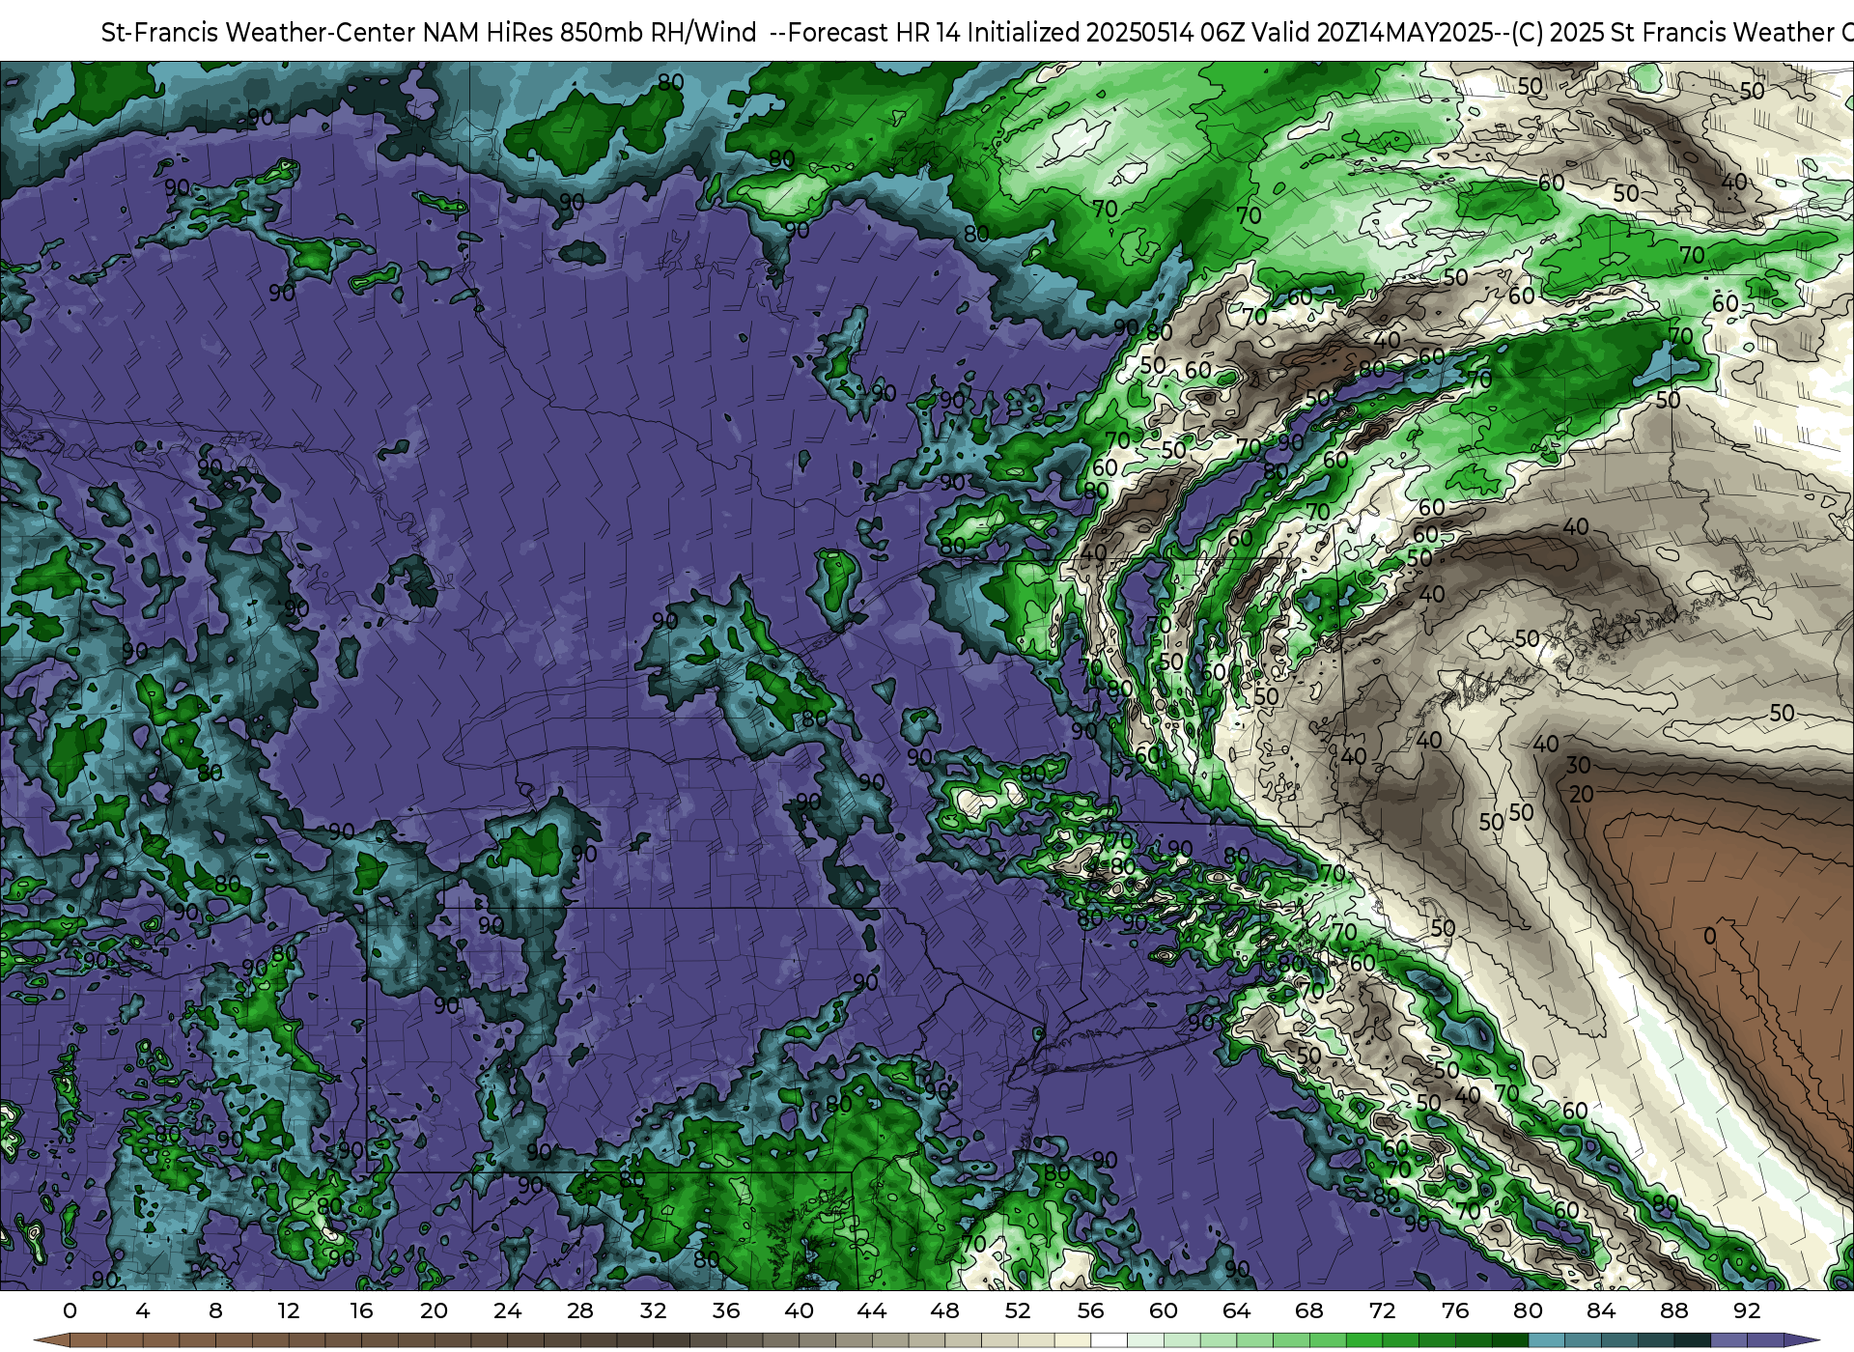Select the colorbar scale label "0" above the legend

point(70,1310)
